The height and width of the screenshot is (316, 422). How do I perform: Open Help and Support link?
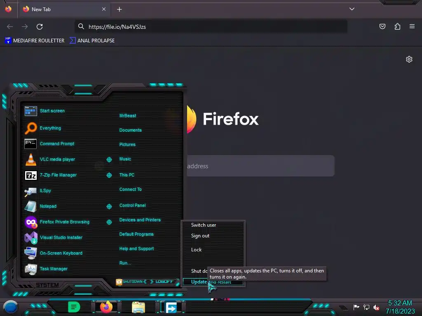point(136,249)
